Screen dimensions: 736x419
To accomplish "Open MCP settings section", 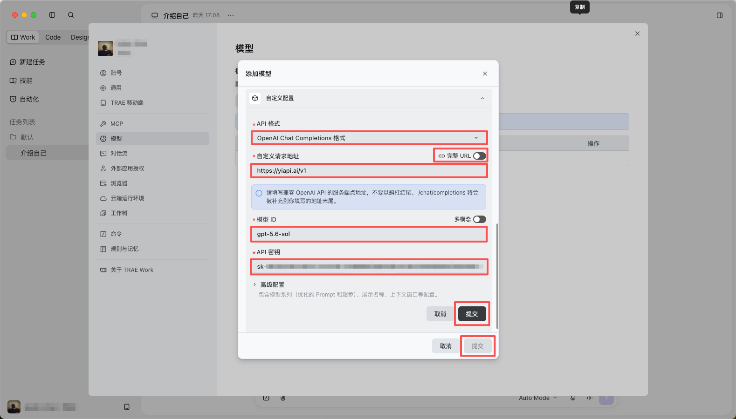I will click(x=152, y=124).
